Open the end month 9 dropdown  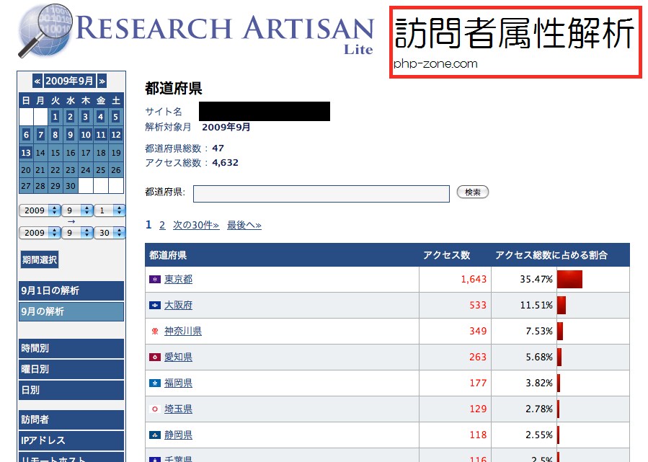click(77, 233)
